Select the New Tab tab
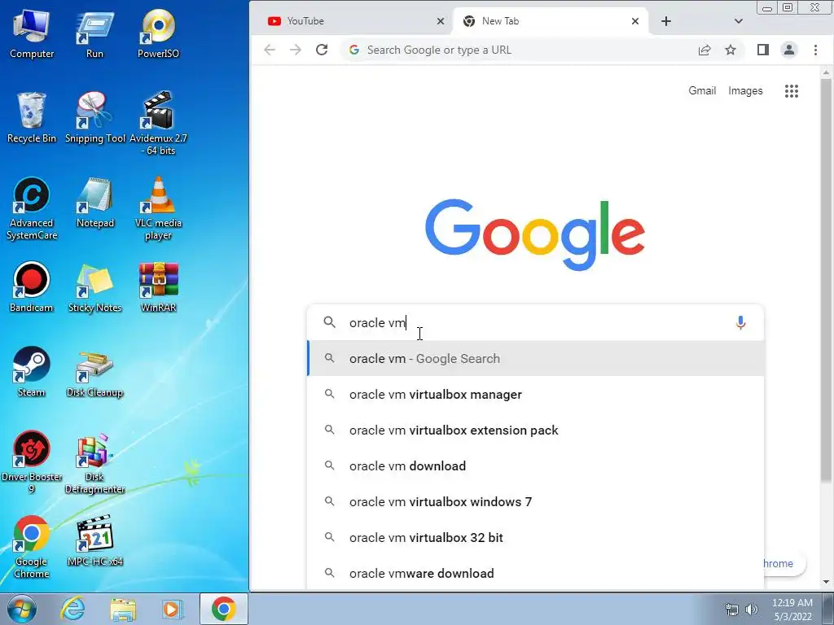The width and height of the screenshot is (834, 625). tap(550, 21)
